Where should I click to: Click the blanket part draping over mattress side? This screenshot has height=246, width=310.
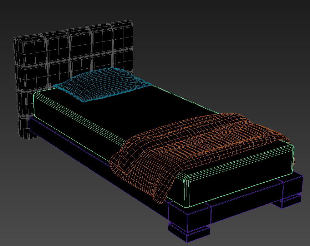coord(141,172)
